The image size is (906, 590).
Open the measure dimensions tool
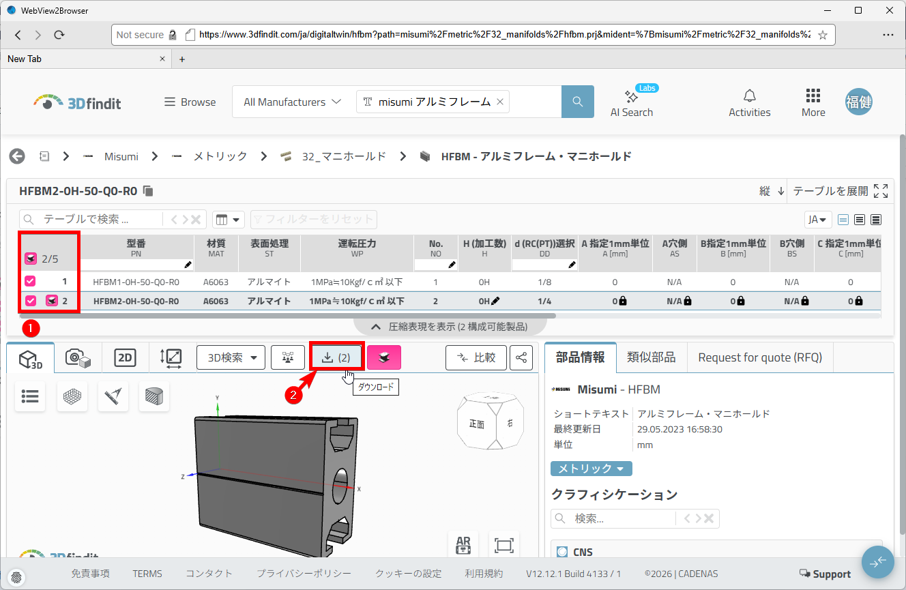[x=170, y=357]
